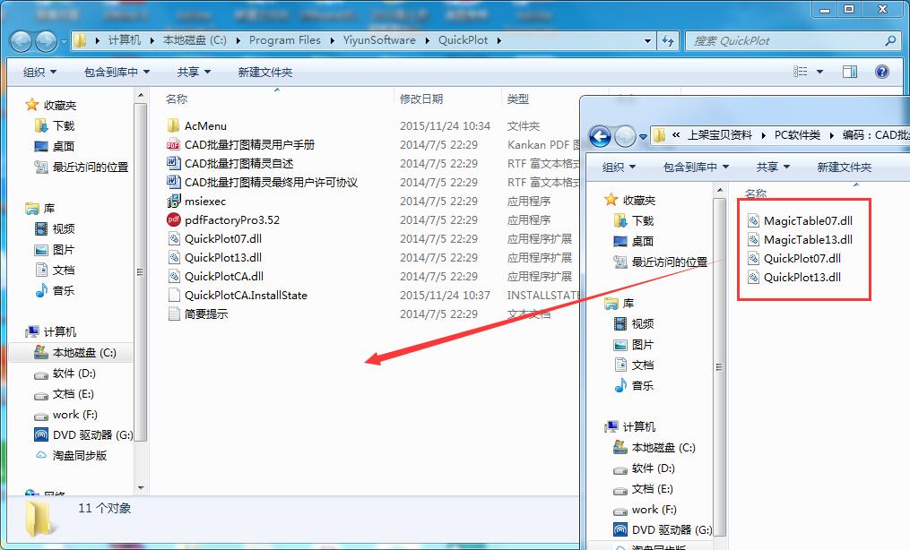The width and height of the screenshot is (910, 550).
Task: Sort by 名称 column in QuickPlot window
Action: point(177,99)
